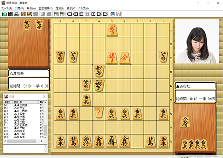Click the kifu list scroll-down arrow
The image size is (223, 158).
[45, 137]
